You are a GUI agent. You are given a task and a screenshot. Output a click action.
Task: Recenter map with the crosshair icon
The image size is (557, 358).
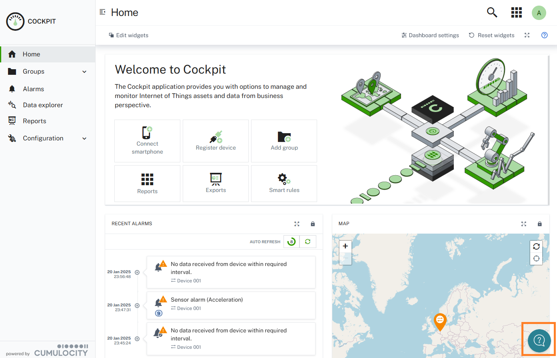point(536,258)
